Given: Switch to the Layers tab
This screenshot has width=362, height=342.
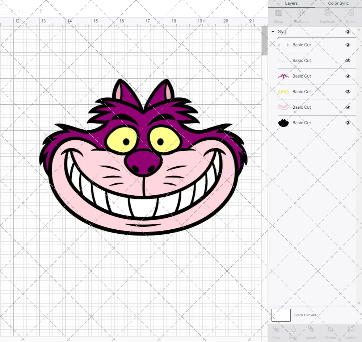Looking at the screenshot, I should point(291,4).
